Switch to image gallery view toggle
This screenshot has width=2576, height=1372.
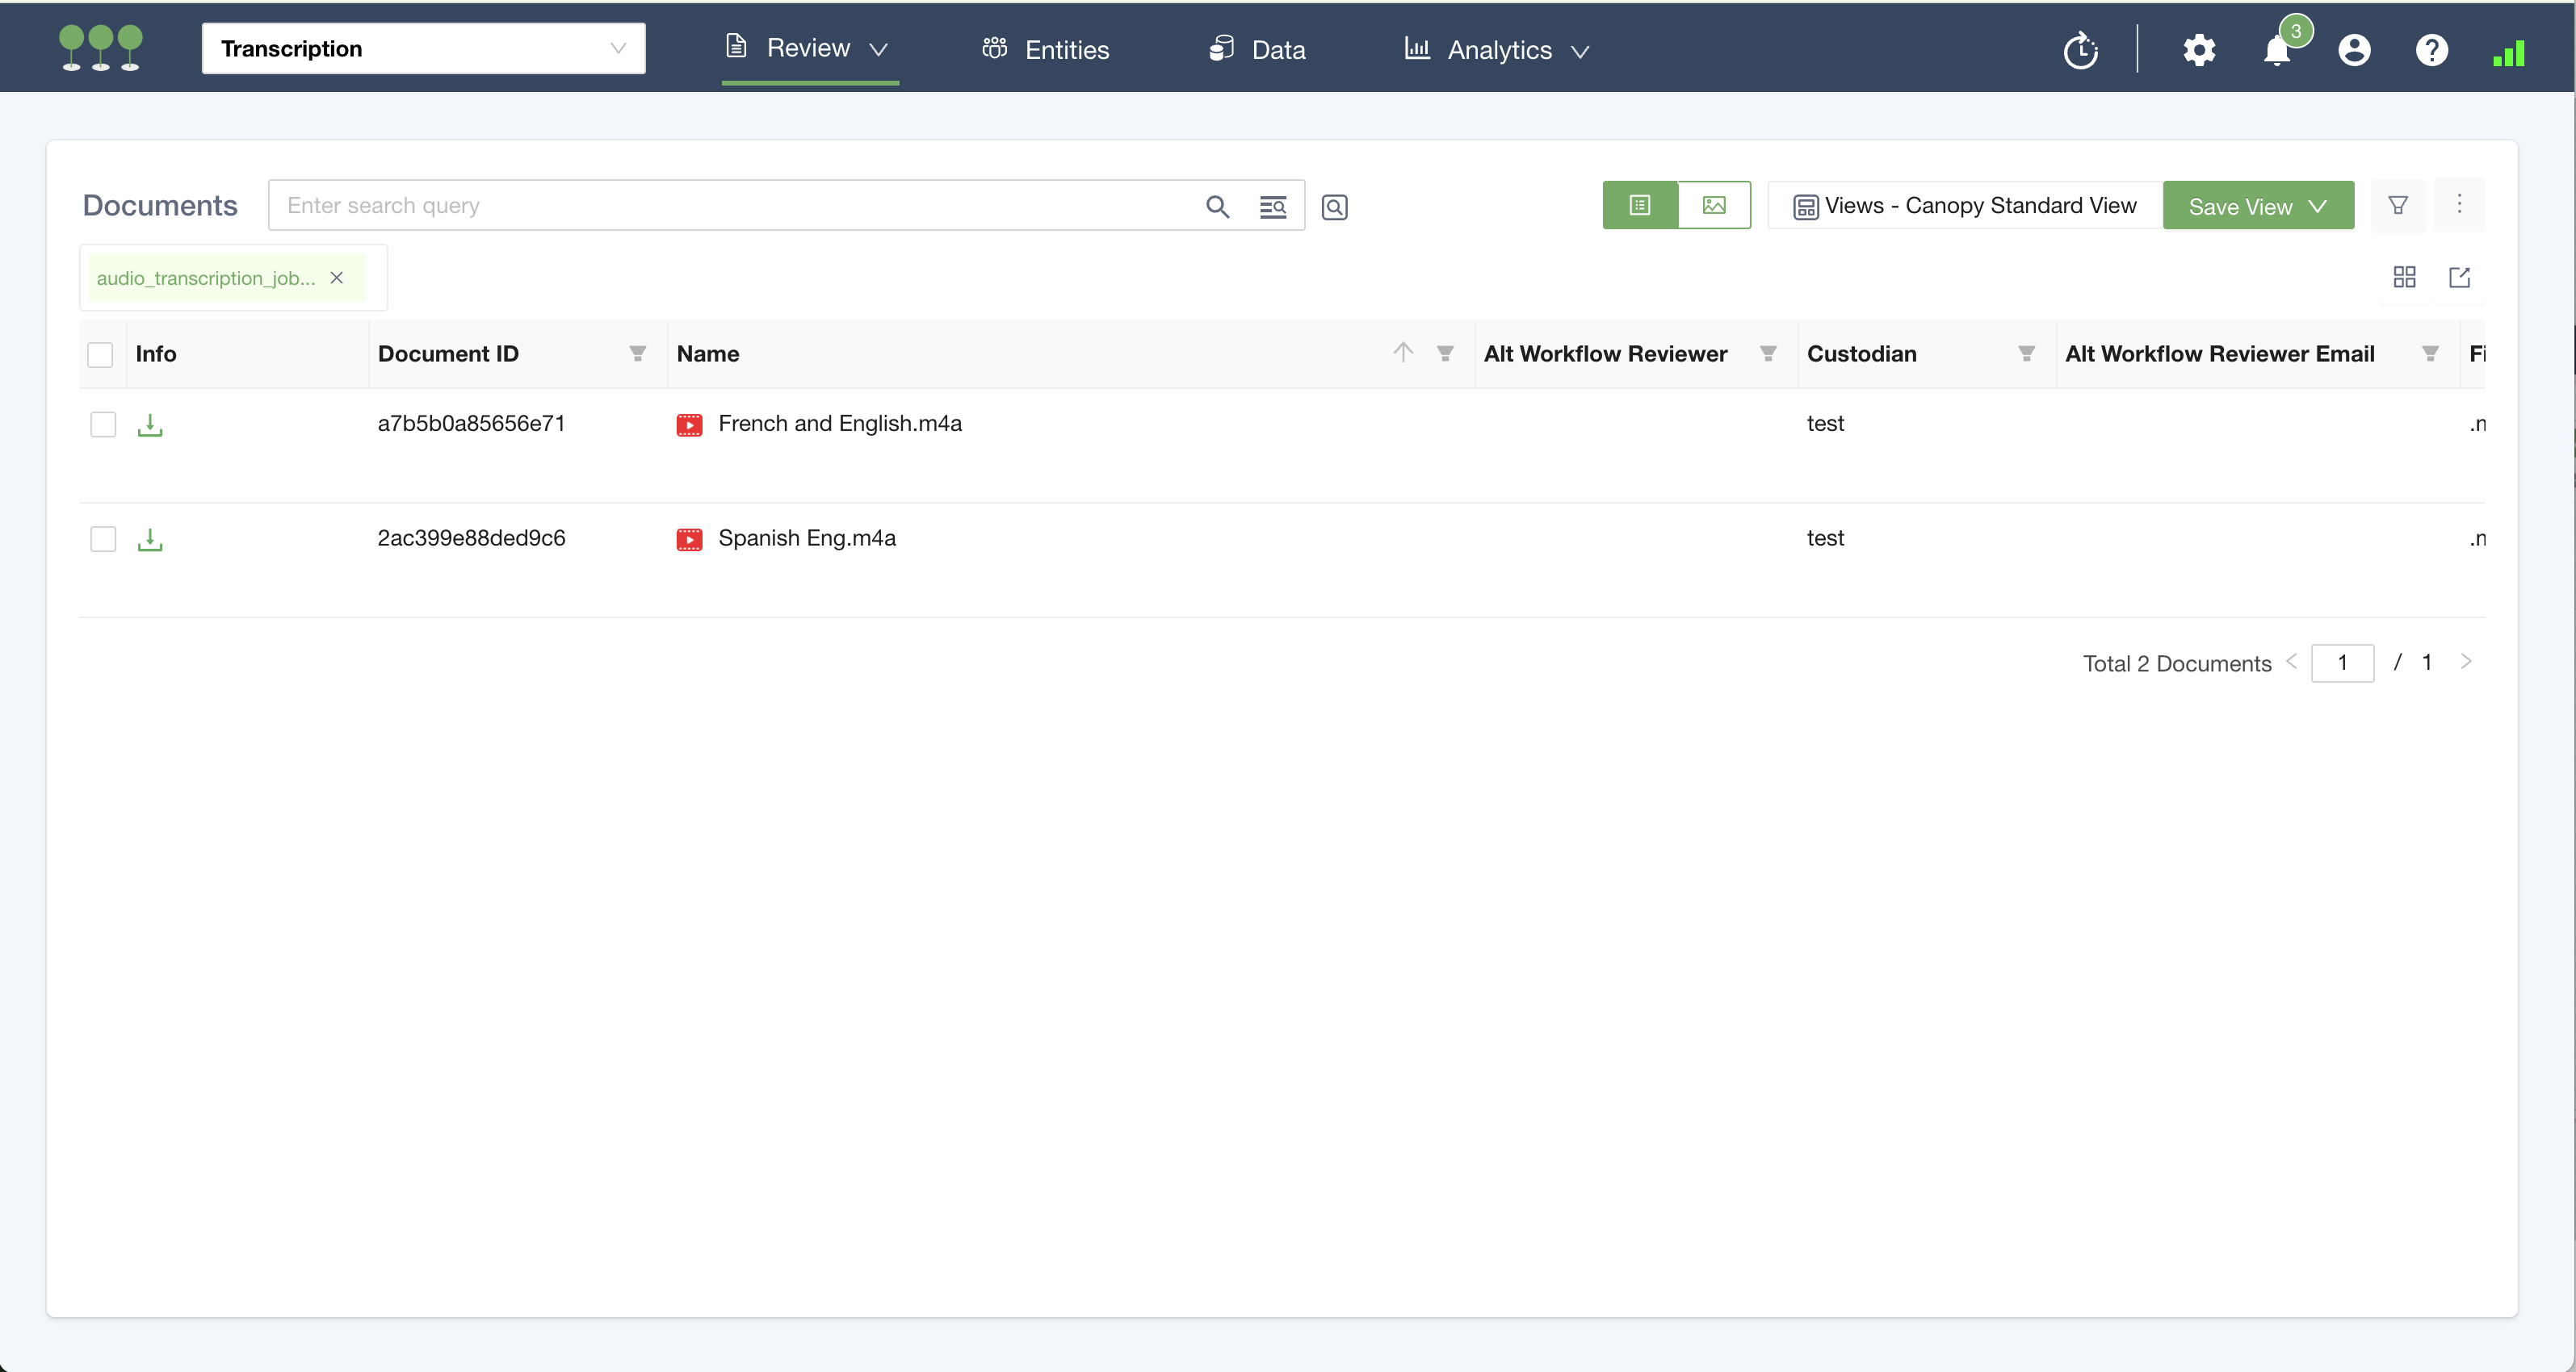tap(1714, 205)
